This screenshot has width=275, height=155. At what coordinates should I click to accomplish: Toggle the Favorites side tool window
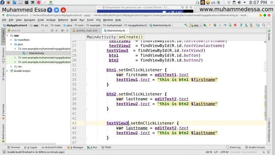[x=3, y=112]
